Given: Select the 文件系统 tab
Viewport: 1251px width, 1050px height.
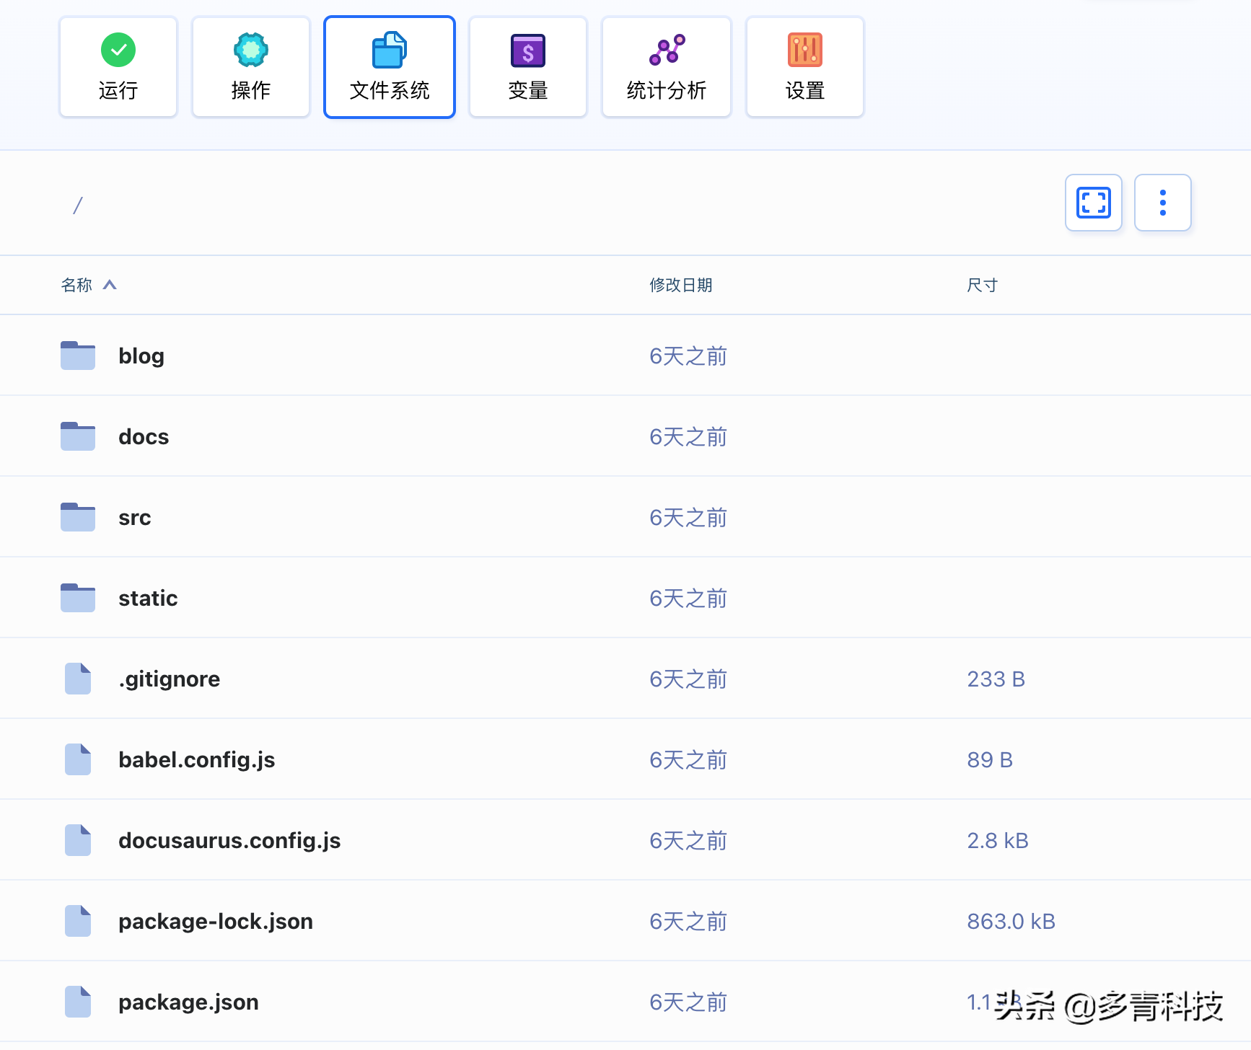Looking at the screenshot, I should point(390,67).
